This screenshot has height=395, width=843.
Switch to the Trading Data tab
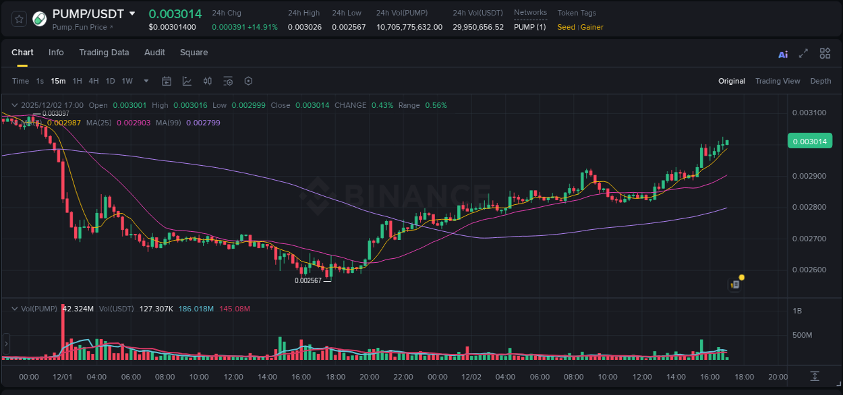(104, 53)
